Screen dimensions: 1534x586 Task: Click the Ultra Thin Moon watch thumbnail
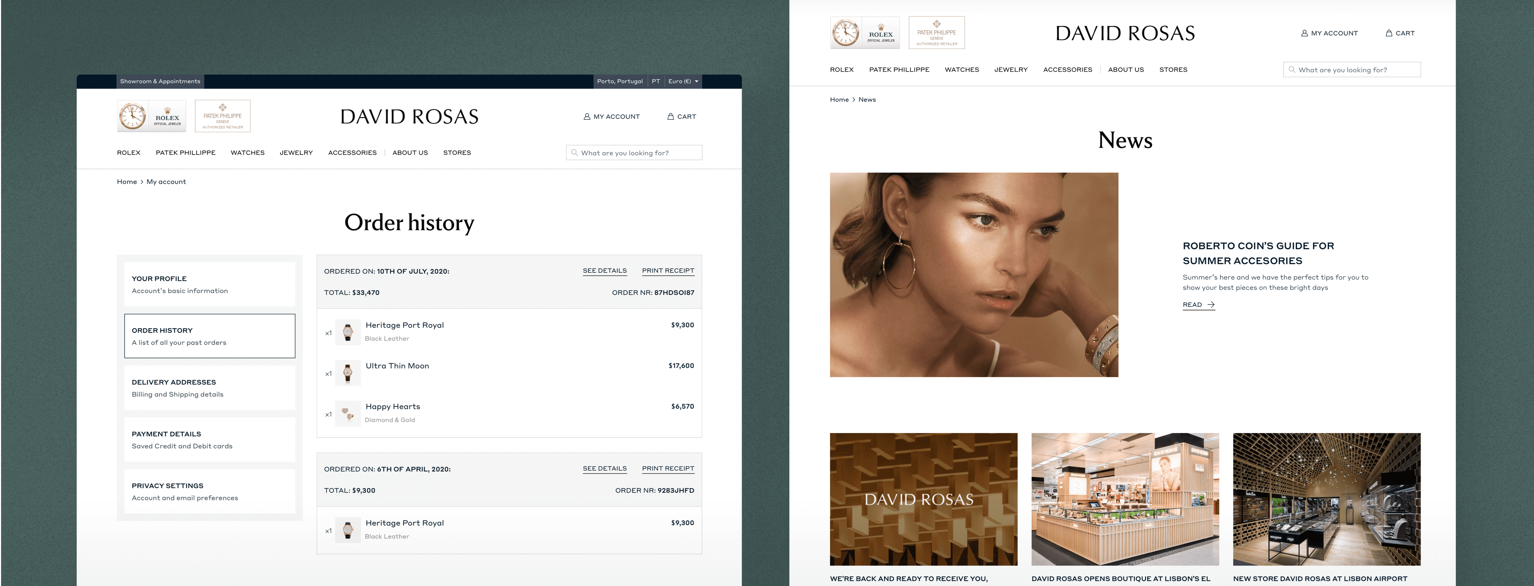tap(348, 373)
